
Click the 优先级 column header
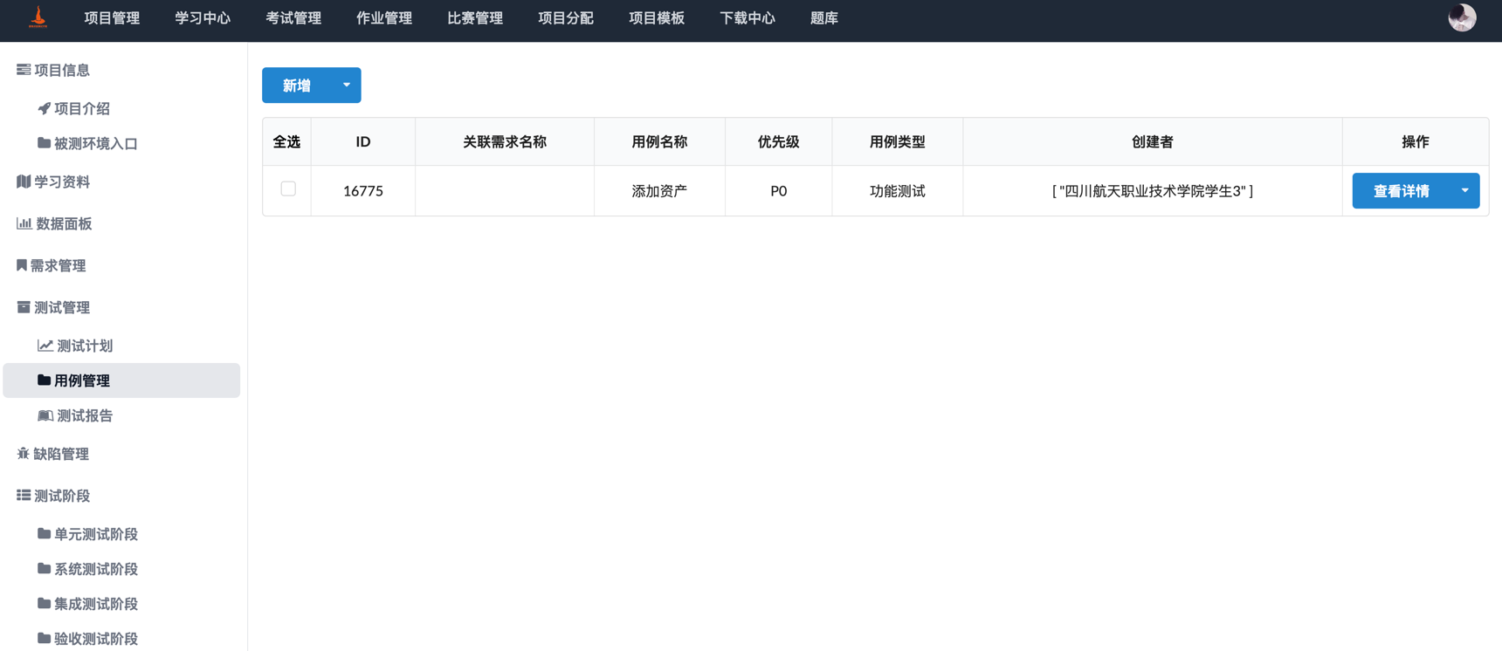click(778, 141)
